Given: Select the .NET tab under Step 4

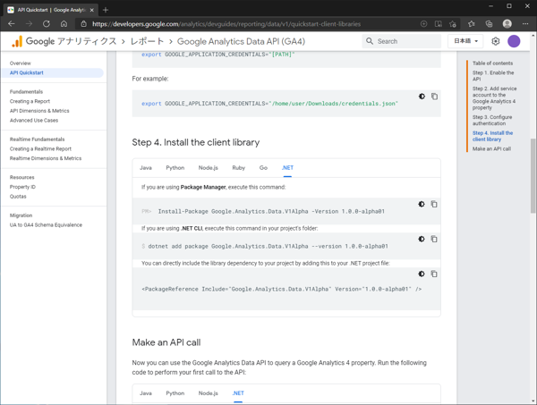Looking at the screenshot, I should (287, 168).
